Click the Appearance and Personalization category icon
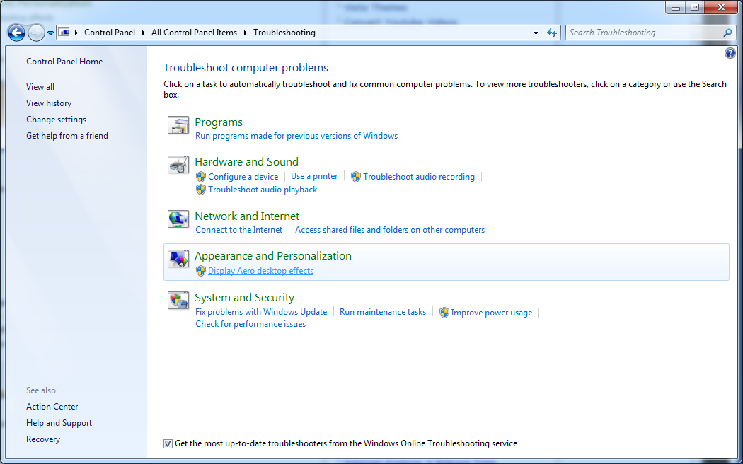Viewport: 743px width, 464px height. tap(178, 259)
